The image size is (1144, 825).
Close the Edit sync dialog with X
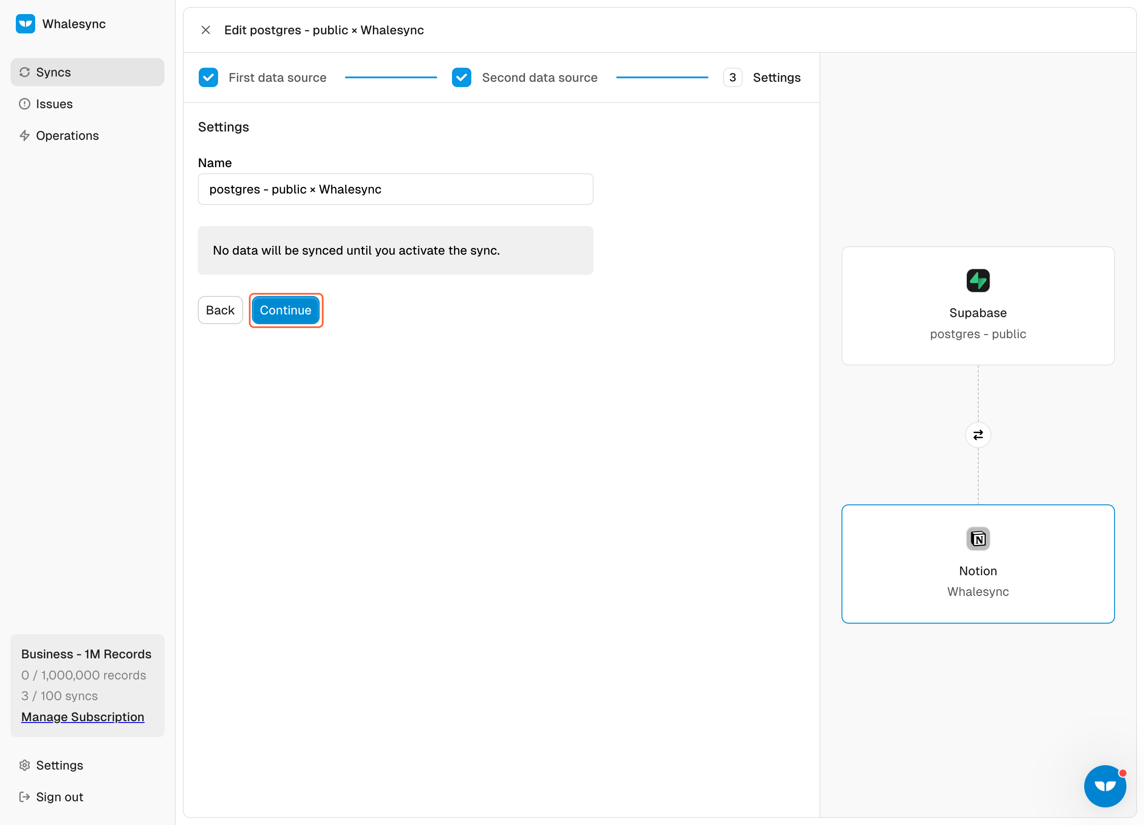coord(206,30)
